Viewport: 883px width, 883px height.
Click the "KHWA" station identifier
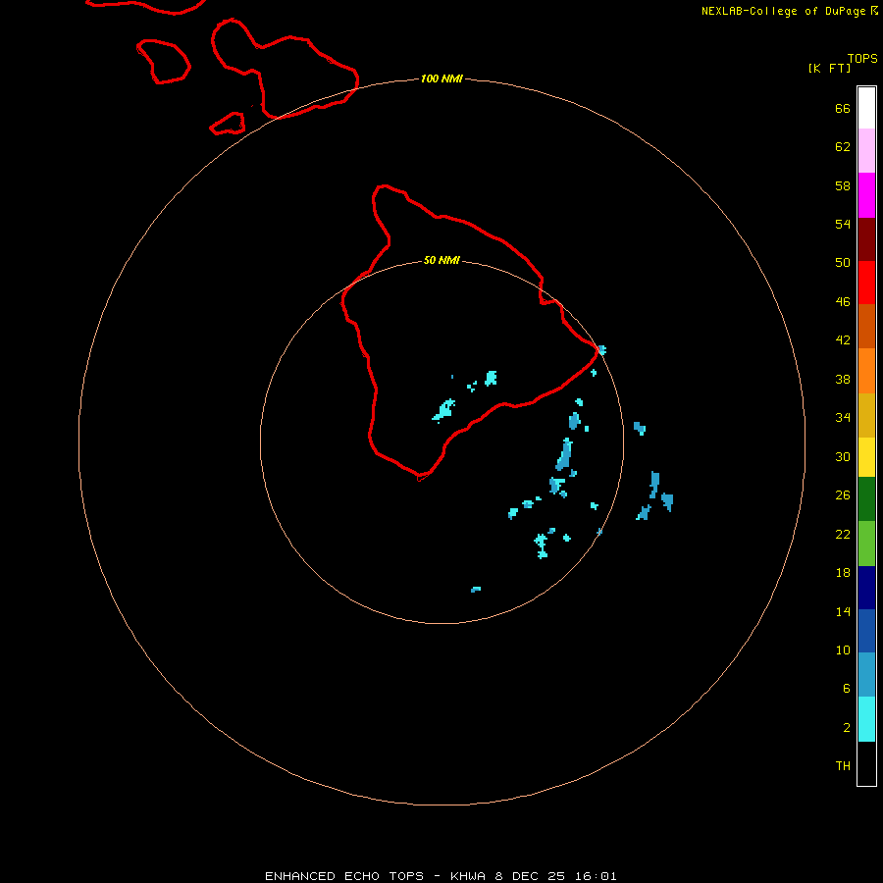tap(467, 876)
